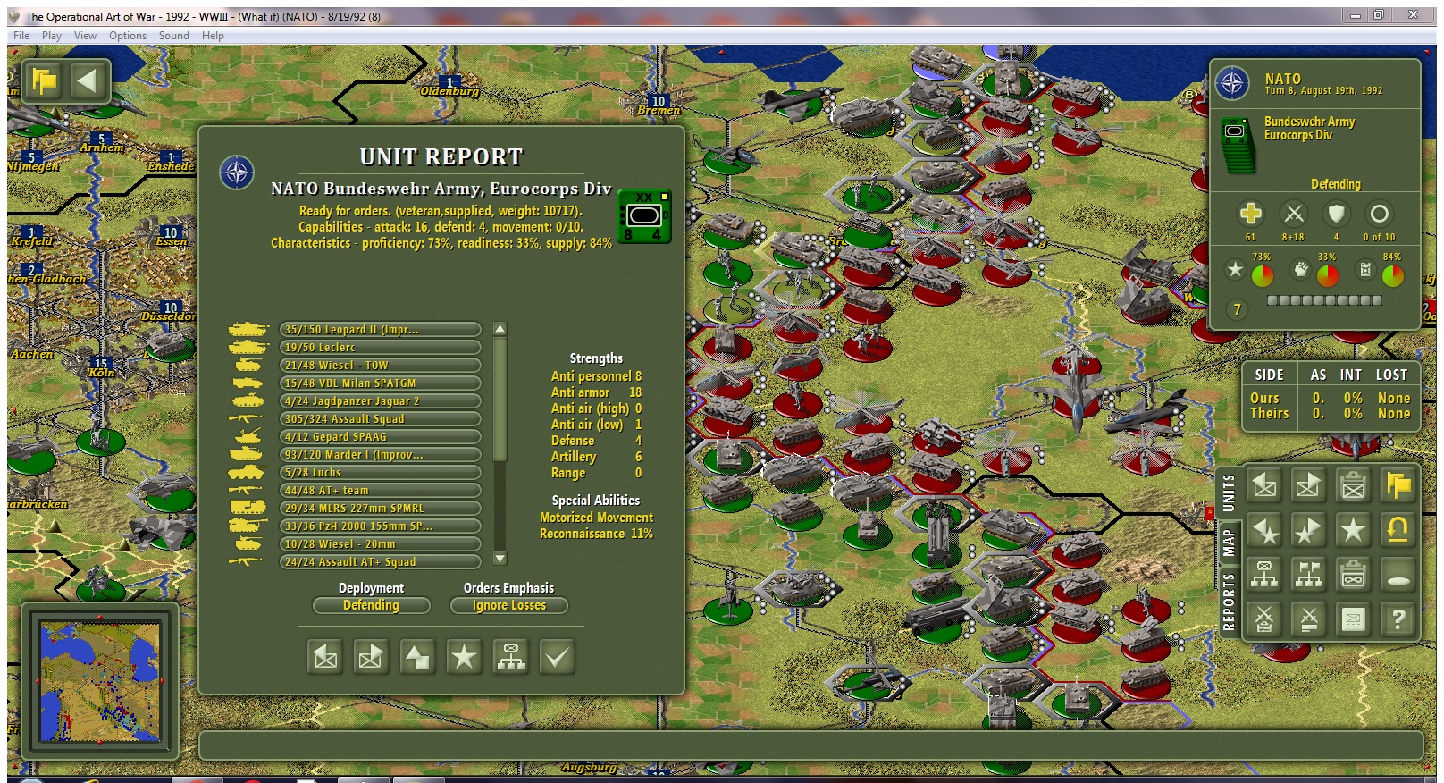Click the Defending deployment button
1444x783 pixels.
pos(371,605)
